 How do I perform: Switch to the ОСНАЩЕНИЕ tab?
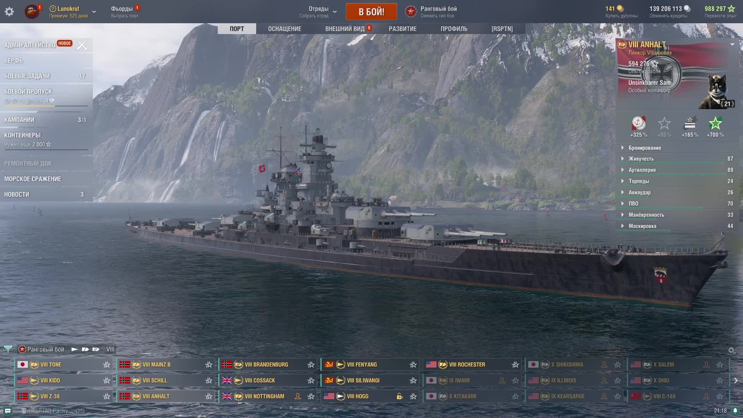pos(284,29)
